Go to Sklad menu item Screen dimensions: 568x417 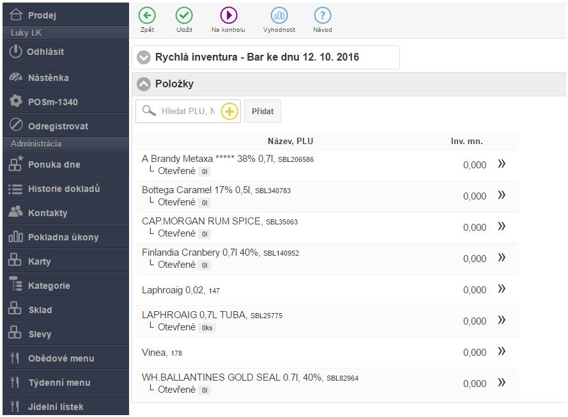pos(40,310)
